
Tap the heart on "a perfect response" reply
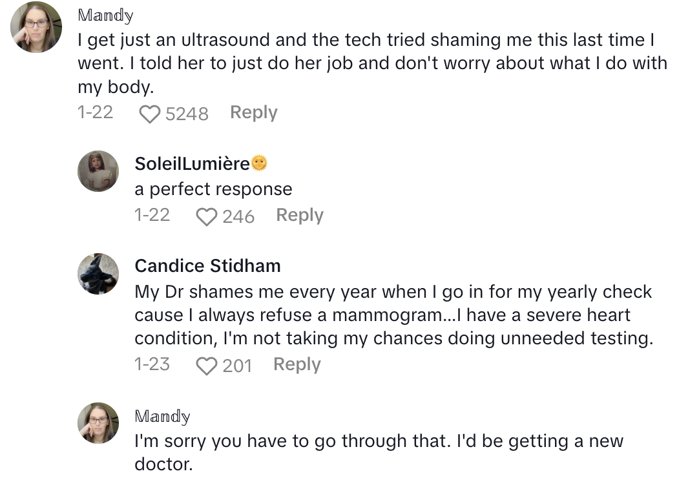207,216
